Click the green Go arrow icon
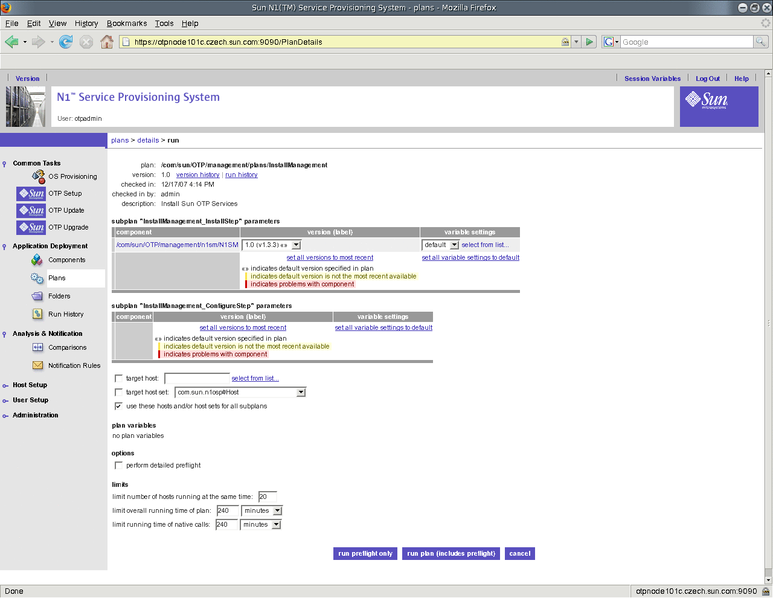The image size is (773, 598). (590, 42)
